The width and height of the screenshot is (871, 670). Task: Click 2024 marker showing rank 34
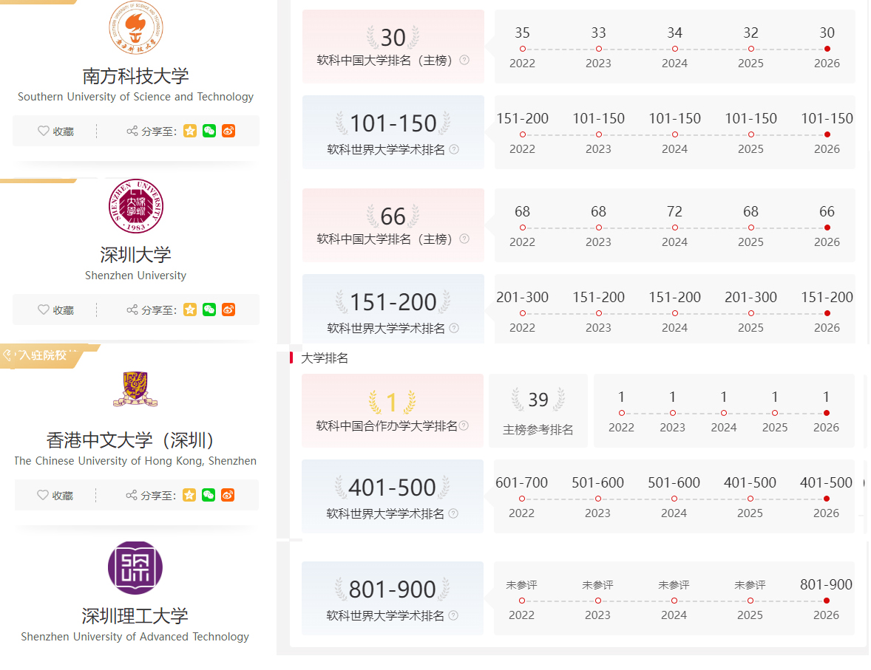coord(675,49)
